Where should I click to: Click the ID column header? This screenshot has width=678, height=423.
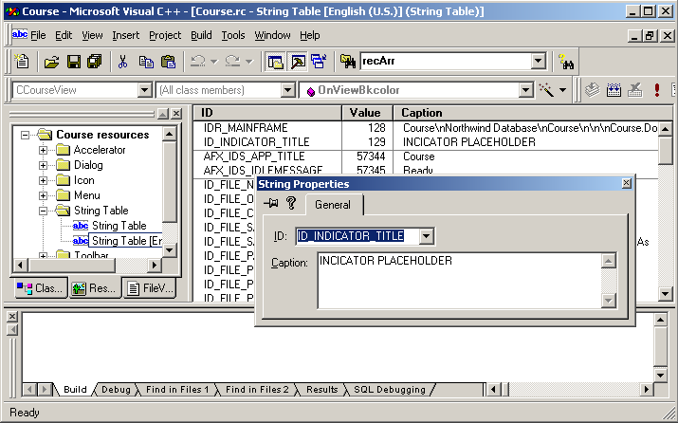pyautogui.click(x=267, y=113)
